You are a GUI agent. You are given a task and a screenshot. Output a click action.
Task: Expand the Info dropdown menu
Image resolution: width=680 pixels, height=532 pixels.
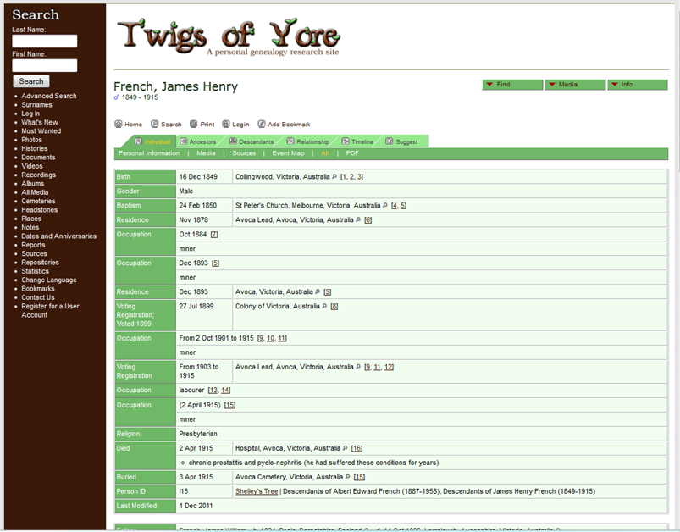[638, 85]
